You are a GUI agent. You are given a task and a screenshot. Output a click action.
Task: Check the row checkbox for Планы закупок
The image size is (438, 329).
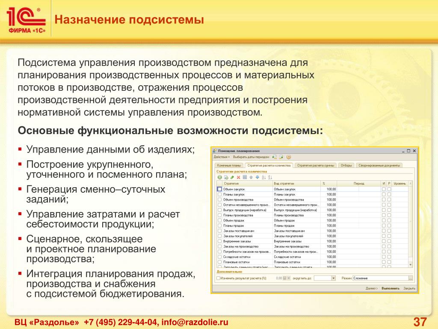pos(219,194)
